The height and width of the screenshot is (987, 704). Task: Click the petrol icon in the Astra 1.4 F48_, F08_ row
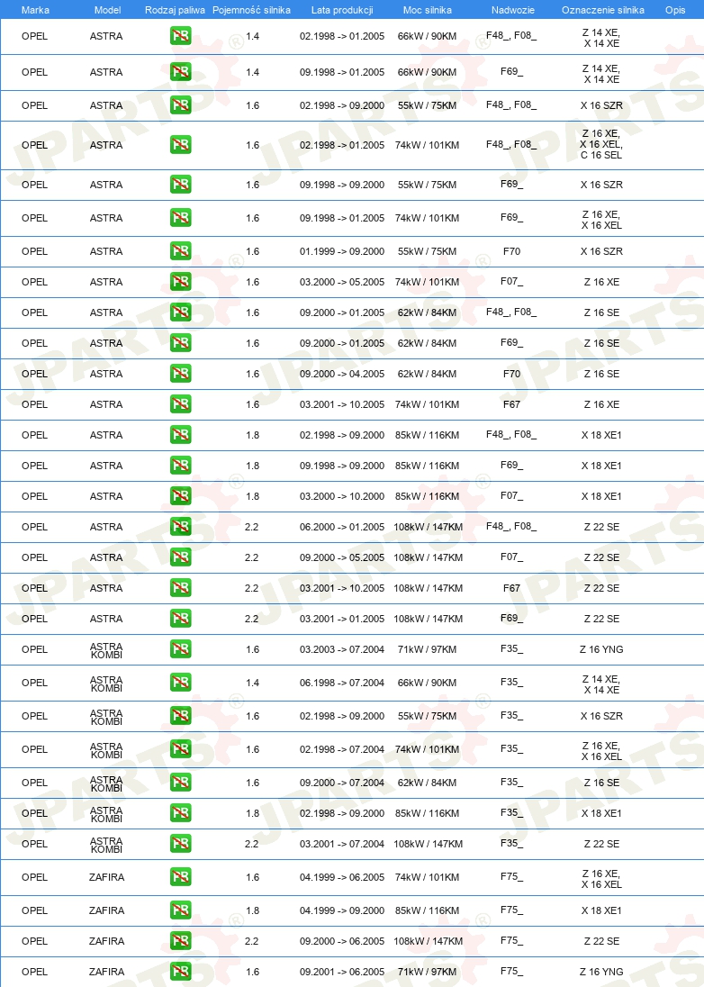(x=181, y=36)
